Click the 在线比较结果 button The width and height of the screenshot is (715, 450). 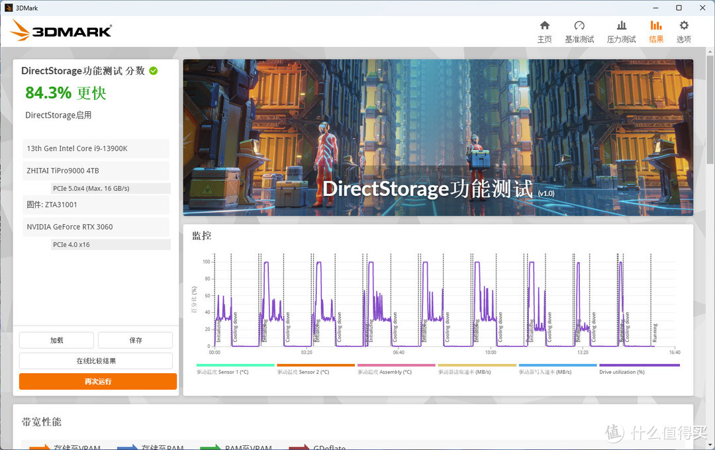point(96,361)
